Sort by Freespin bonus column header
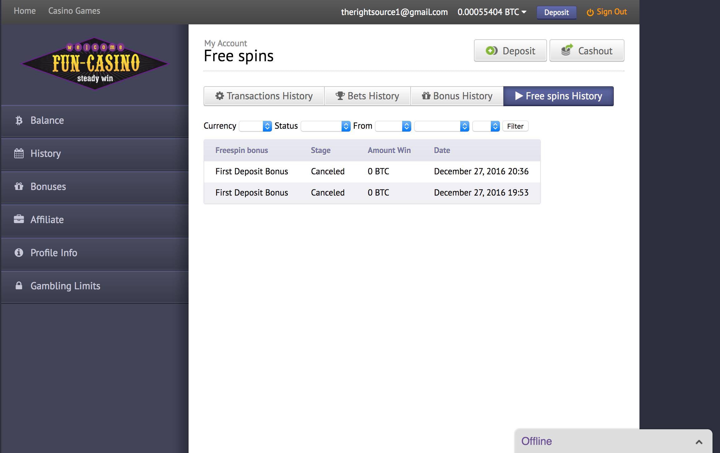720x453 pixels. [x=242, y=150]
